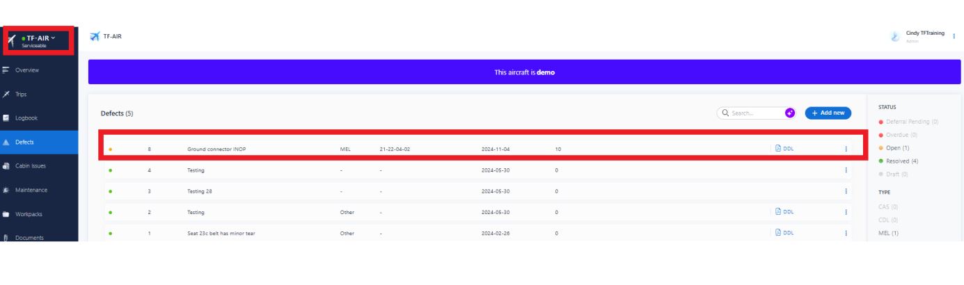This screenshot has width=964, height=285.
Task: Click the Trips airplane icon in sidebar
Action: (6, 94)
